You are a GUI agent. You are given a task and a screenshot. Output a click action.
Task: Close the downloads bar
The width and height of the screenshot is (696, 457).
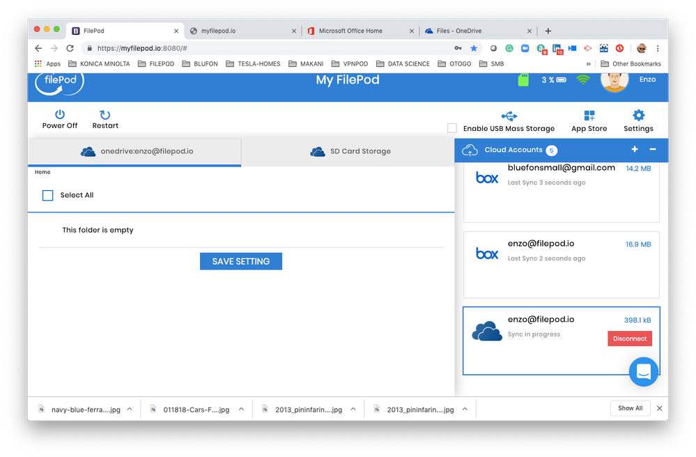pyautogui.click(x=660, y=408)
